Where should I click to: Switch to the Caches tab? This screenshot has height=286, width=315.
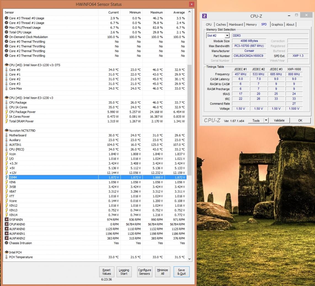[221, 25]
